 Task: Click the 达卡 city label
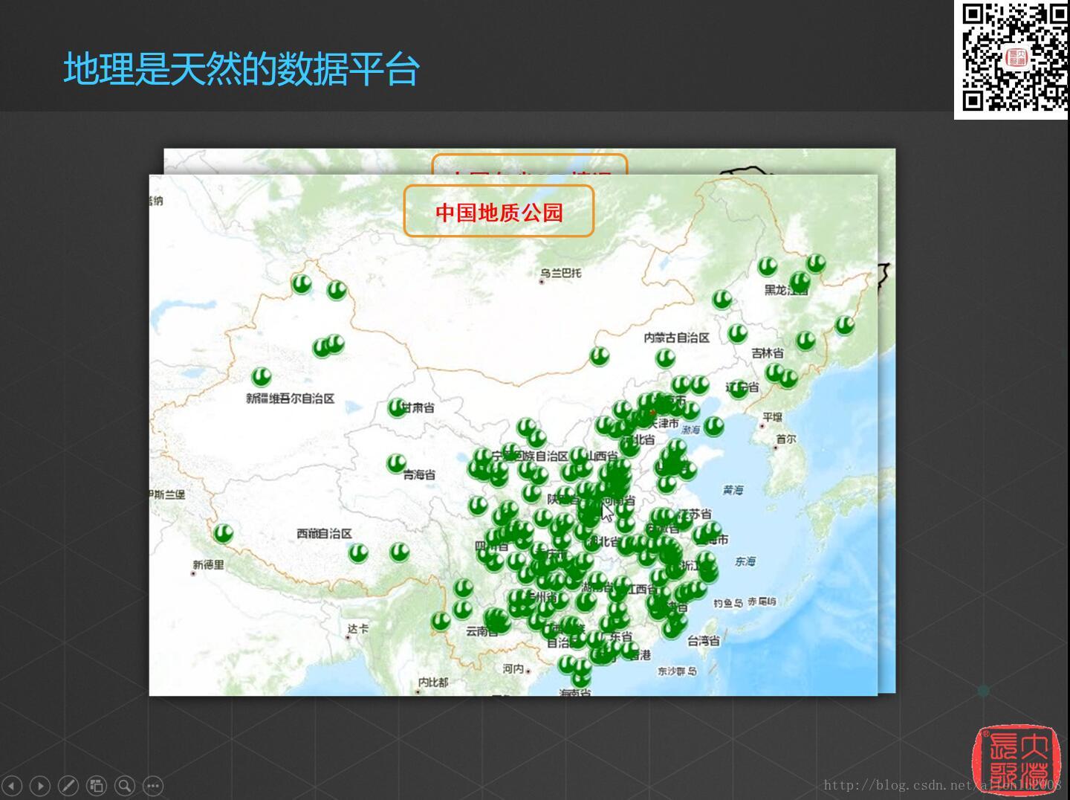[358, 629]
